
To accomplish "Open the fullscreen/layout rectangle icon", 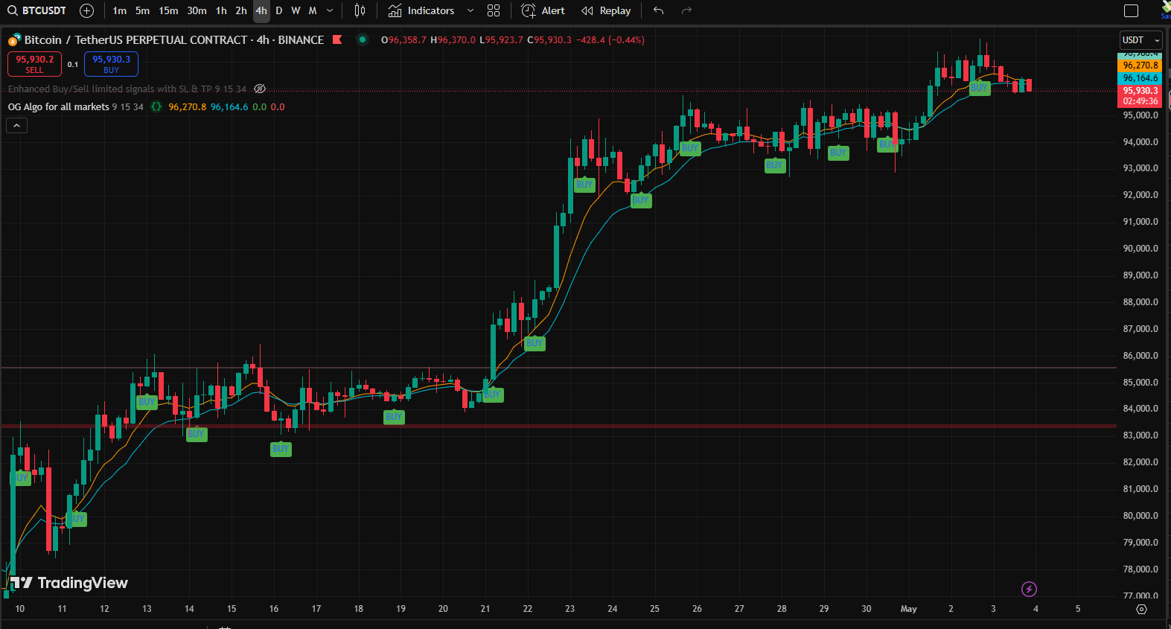I will pyautogui.click(x=1131, y=10).
